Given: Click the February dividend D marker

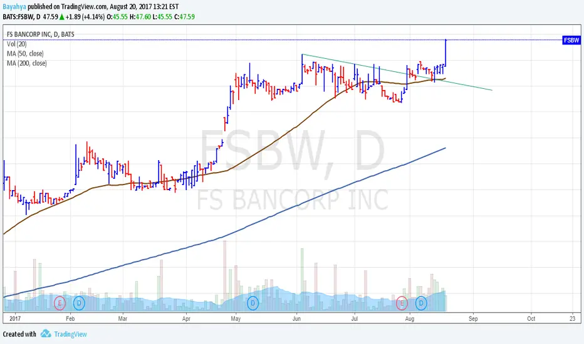Looking at the screenshot, I should point(79,303).
